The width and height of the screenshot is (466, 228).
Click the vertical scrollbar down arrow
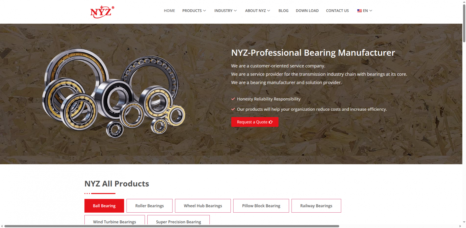coord(464,222)
